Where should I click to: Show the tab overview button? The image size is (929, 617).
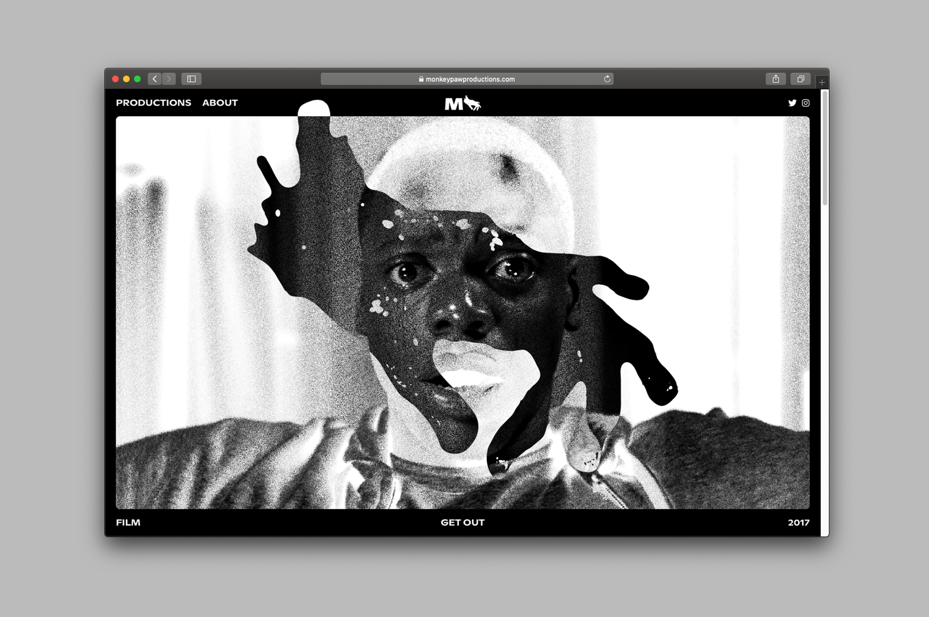pos(800,79)
